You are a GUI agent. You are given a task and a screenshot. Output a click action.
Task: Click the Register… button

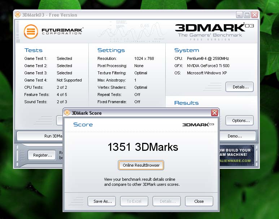(42, 155)
